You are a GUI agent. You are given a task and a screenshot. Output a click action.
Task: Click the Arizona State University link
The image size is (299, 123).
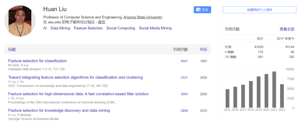coord(143,17)
